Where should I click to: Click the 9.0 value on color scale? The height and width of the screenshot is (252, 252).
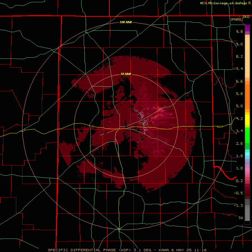click(239, 44)
